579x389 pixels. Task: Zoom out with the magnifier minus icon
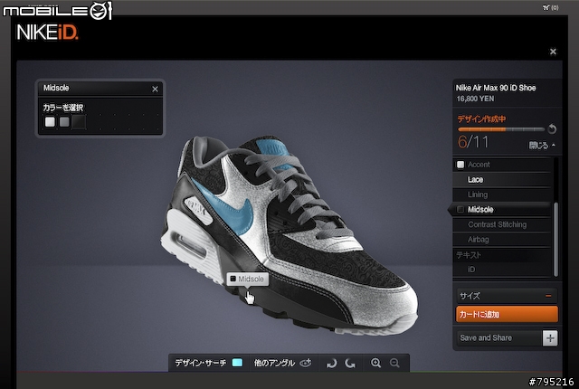(x=394, y=363)
